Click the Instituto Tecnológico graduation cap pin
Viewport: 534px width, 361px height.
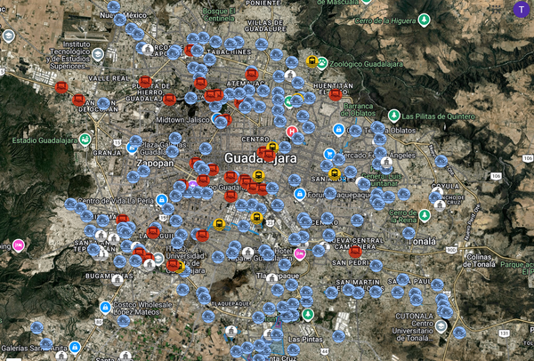tap(98, 53)
